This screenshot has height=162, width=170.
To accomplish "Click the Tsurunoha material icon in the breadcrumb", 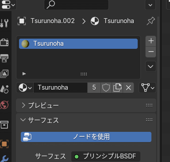I will pyautogui.click(x=95, y=21).
